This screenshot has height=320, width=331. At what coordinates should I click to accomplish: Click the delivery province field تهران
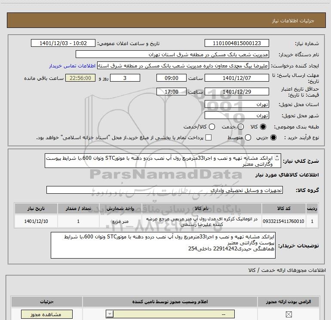coord(236,104)
